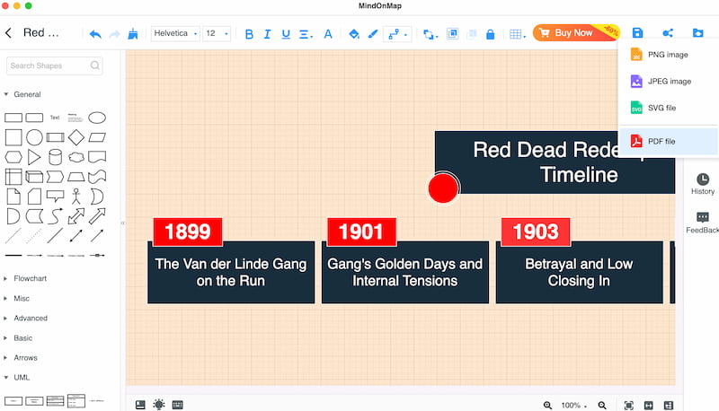The image size is (719, 411).
Task: Click the export folder icon
Action: point(698,32)
